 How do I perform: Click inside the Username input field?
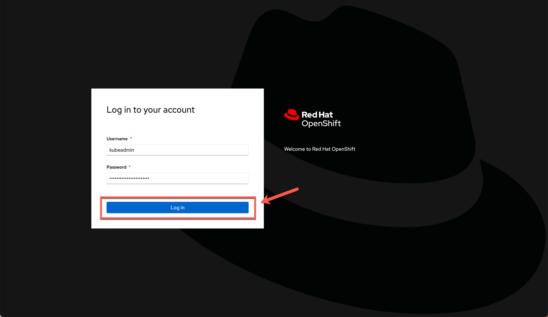[177, 149]
